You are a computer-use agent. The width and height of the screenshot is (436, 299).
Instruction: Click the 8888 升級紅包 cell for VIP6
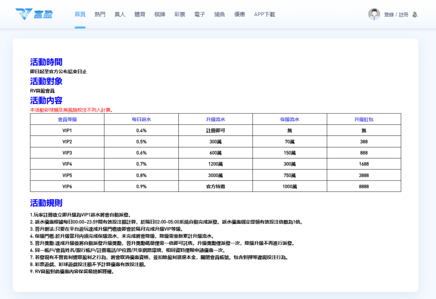pyautogui.click(x=364, y=186)
